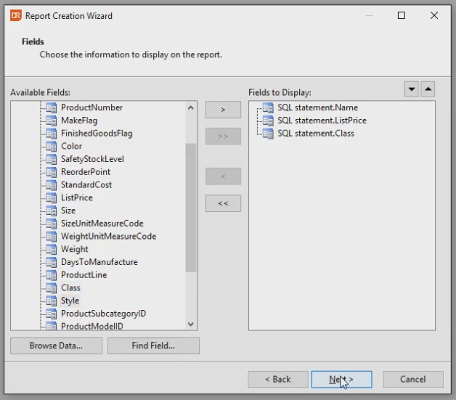This screenshot has height=400, width=456.
Task: Choose DaysToManufacture from Available Fields
Action: (99, 262)
